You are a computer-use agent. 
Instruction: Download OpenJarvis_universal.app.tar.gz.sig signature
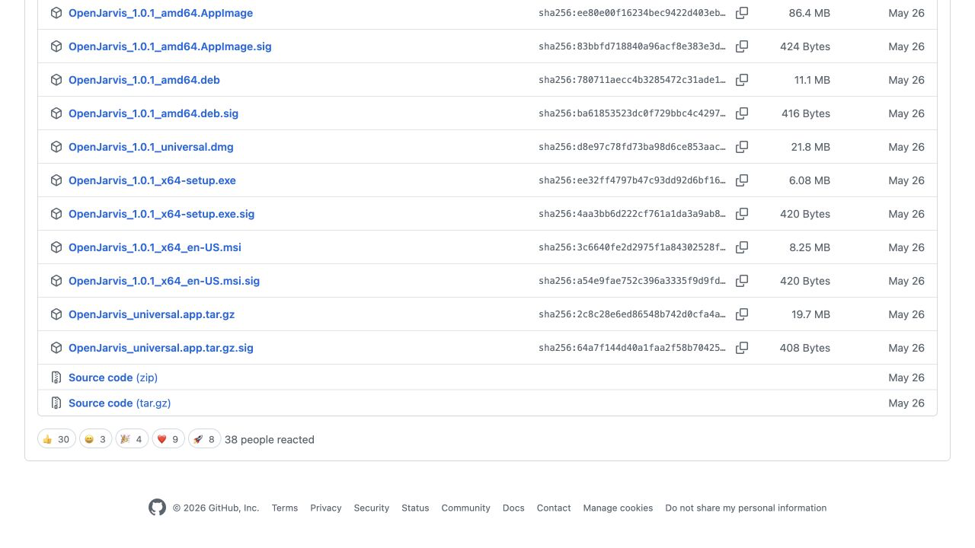[x=161, y=348]
